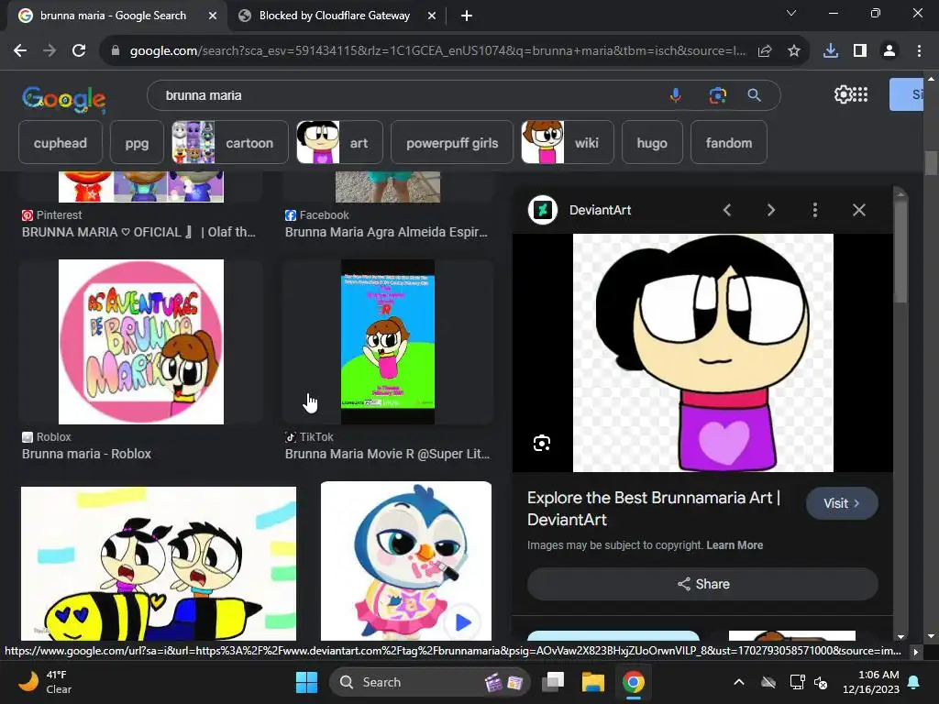Show previous image in the preview panel

(x=727, y=210)
